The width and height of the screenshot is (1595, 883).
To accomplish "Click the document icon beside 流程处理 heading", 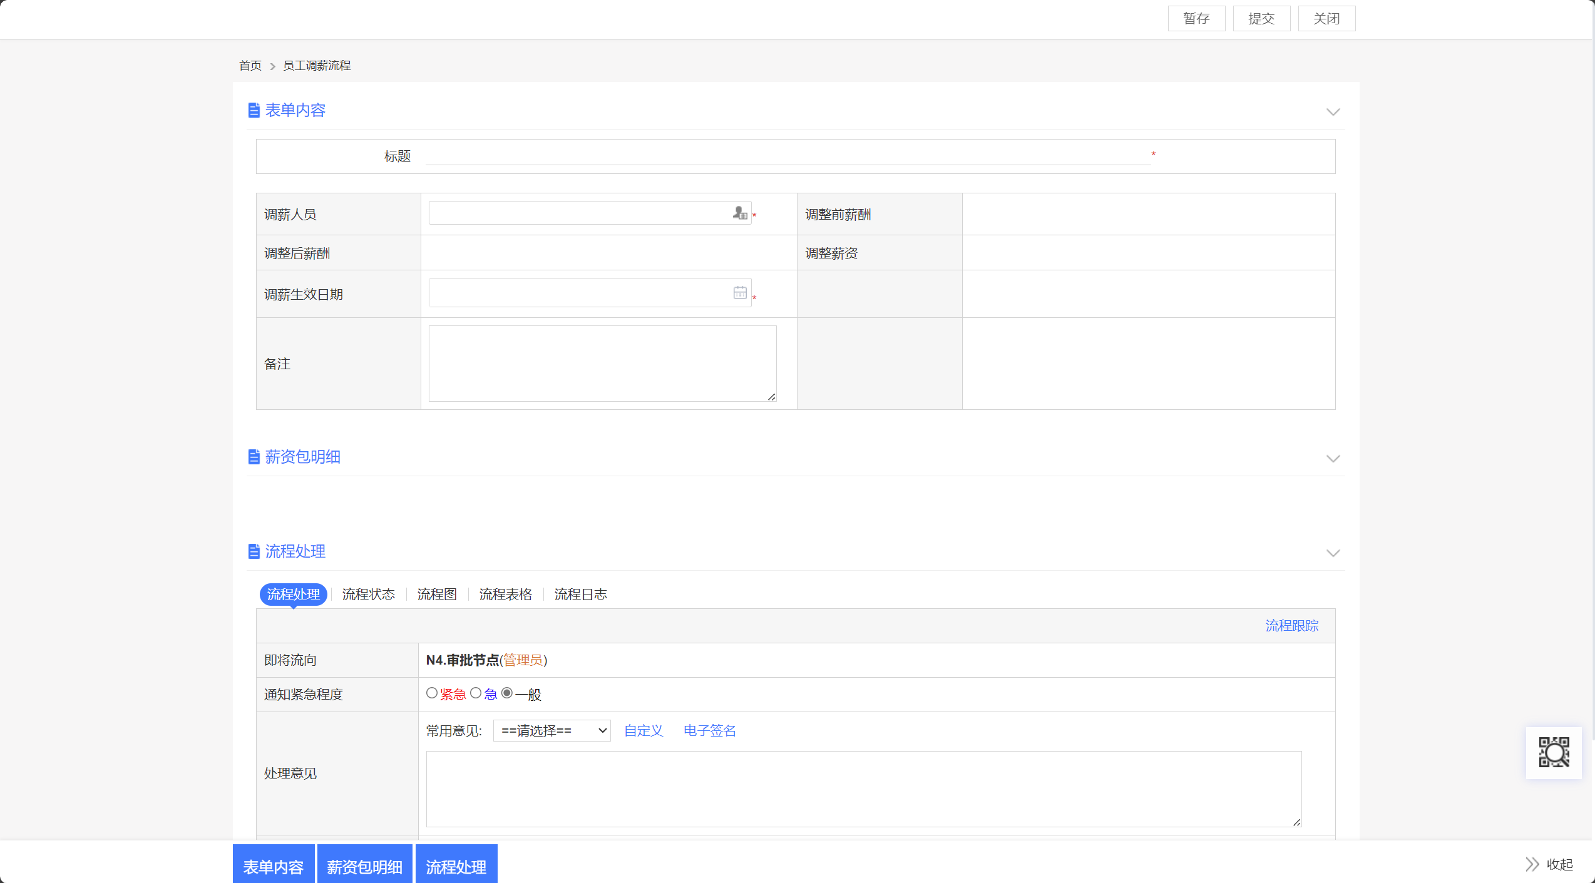I will [254, 552].
